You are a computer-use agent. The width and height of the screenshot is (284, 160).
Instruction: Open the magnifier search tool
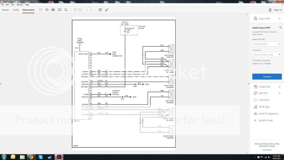66,10
